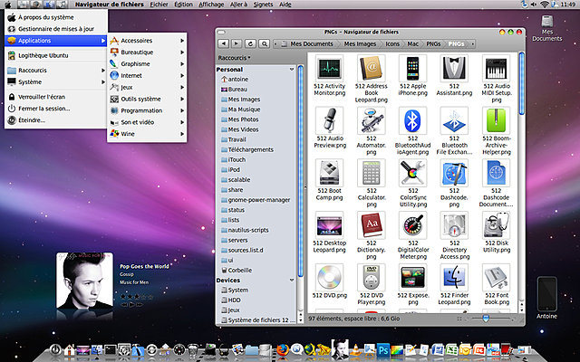Expand the Wine submenu
Image resolution: width=580 pixels, height=362 pixels.
pyautogui.click(x=147, y=134)
